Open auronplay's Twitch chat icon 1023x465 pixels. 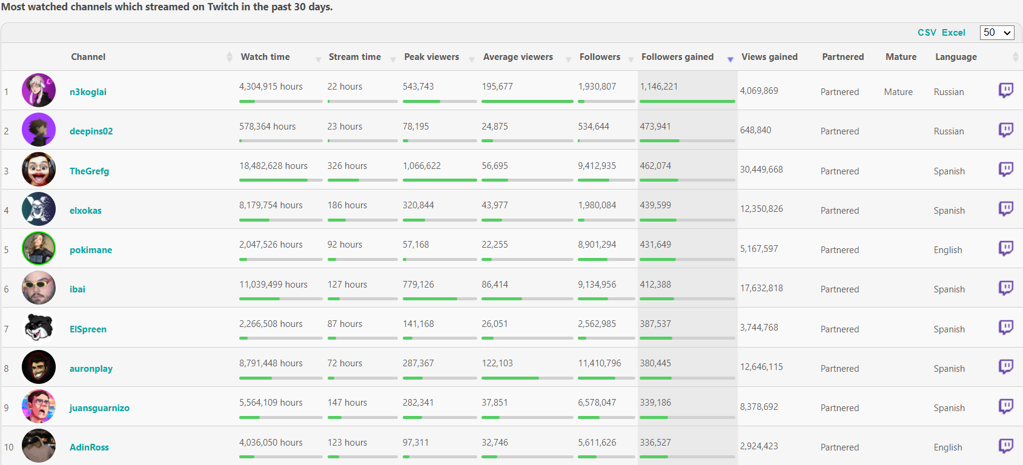1005,366
